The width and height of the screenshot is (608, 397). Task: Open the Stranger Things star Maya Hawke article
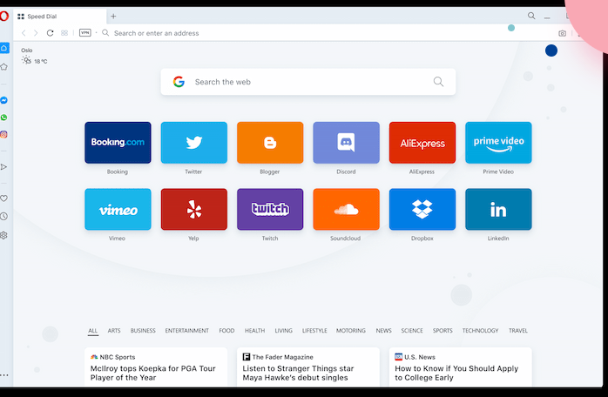298,373
